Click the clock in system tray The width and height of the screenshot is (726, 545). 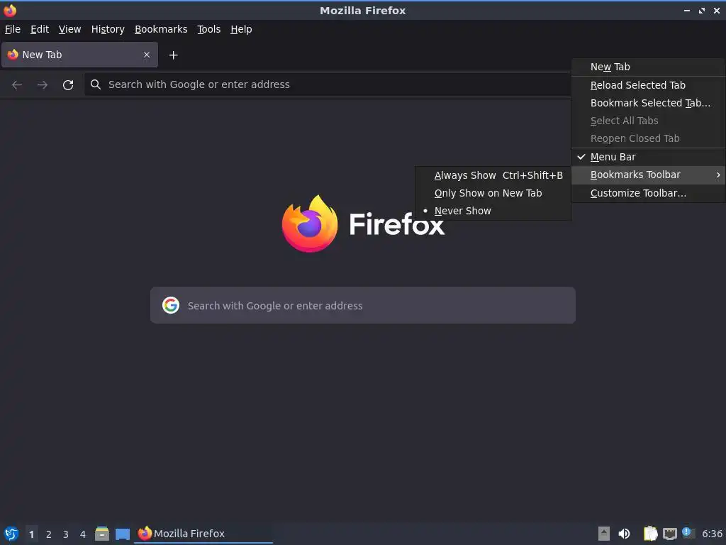tap(712, 534)
